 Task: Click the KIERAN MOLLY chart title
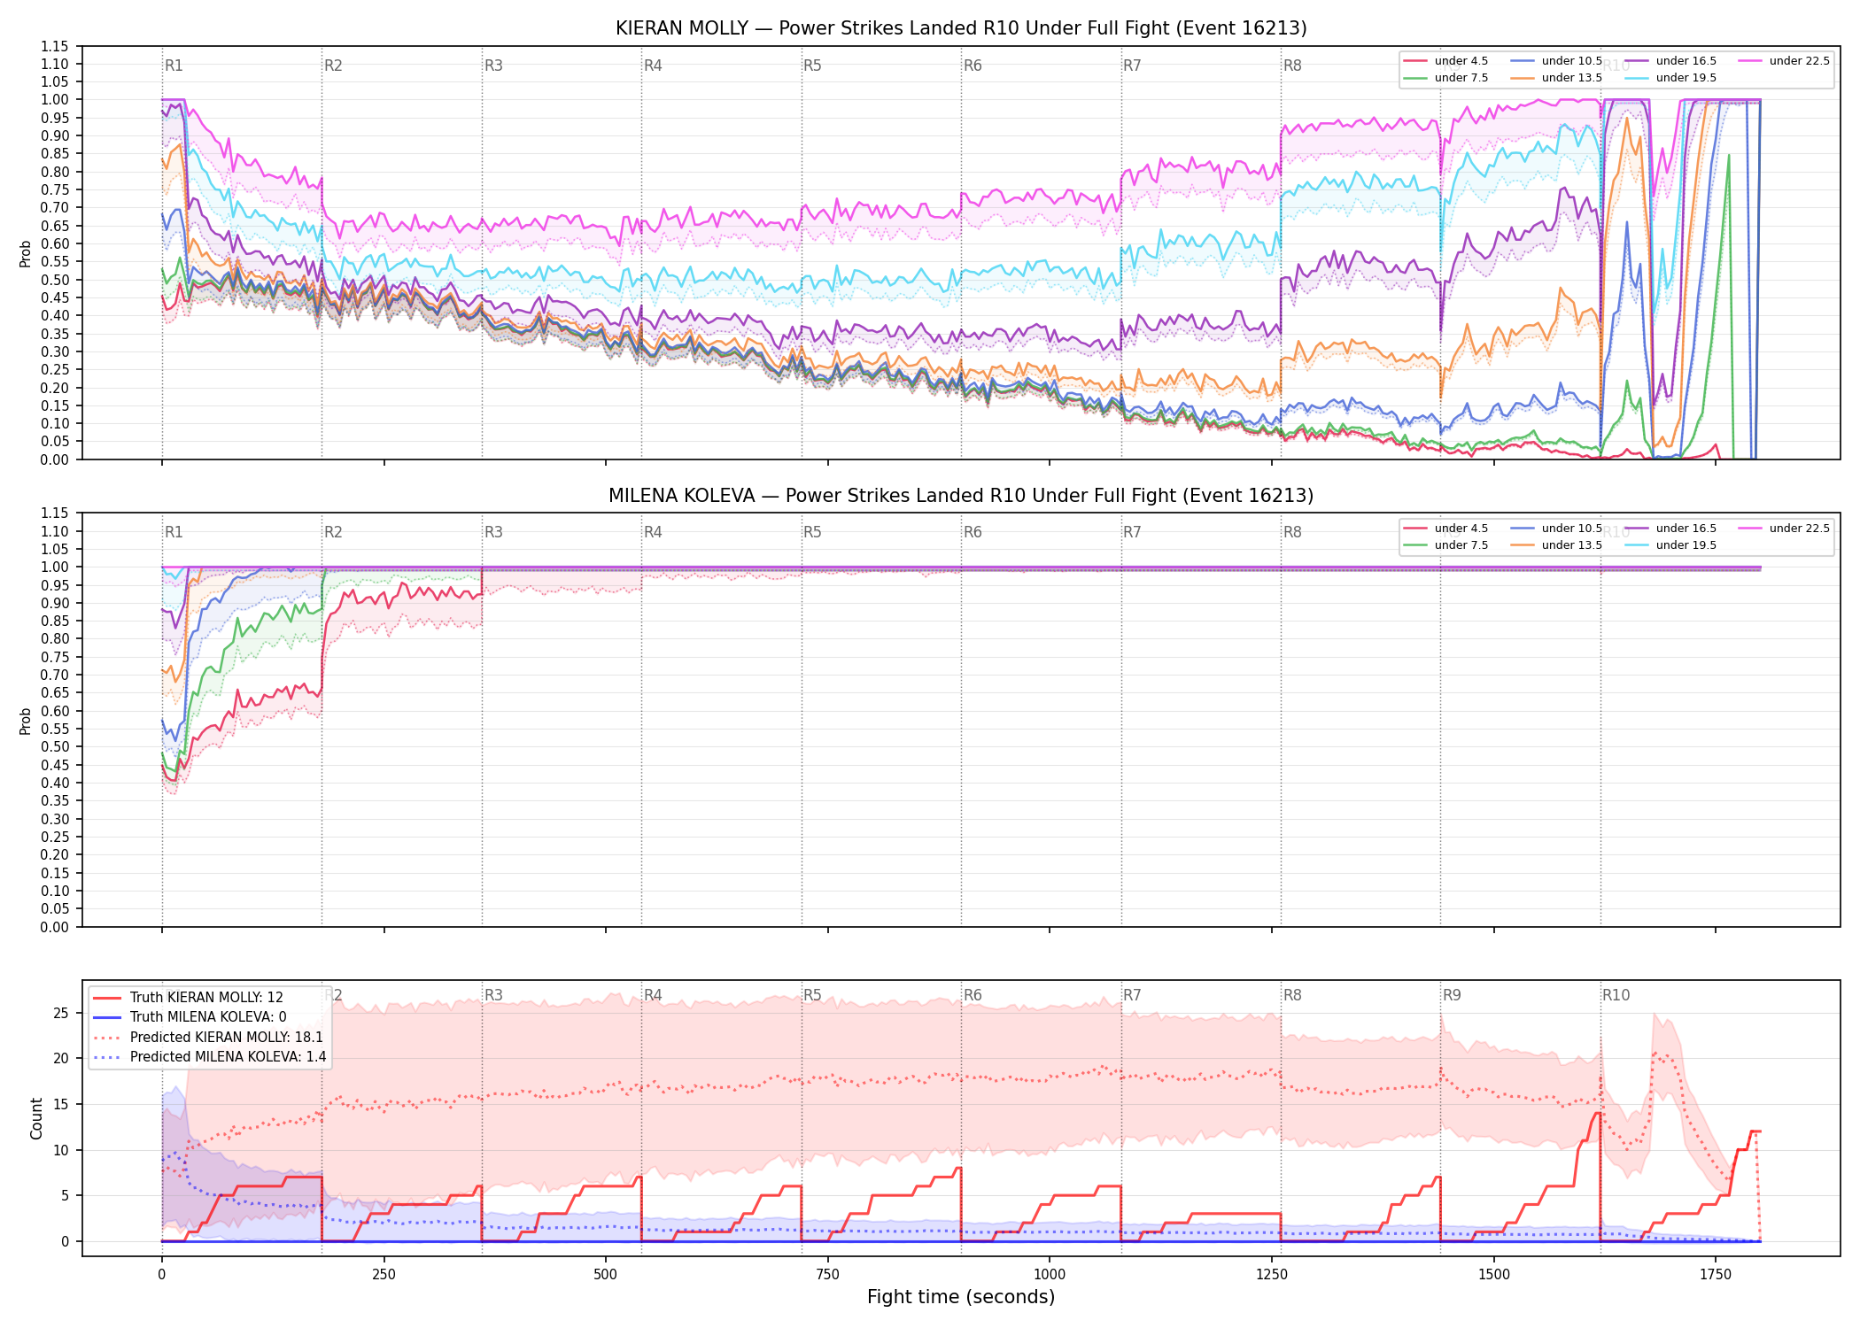pyautogui.click(x=961, y=28)
